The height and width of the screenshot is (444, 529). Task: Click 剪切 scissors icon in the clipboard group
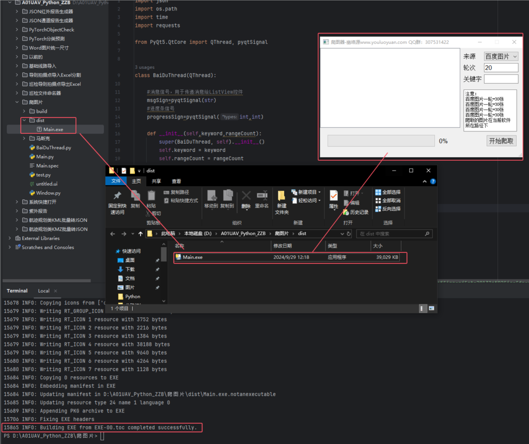point(148,213)
